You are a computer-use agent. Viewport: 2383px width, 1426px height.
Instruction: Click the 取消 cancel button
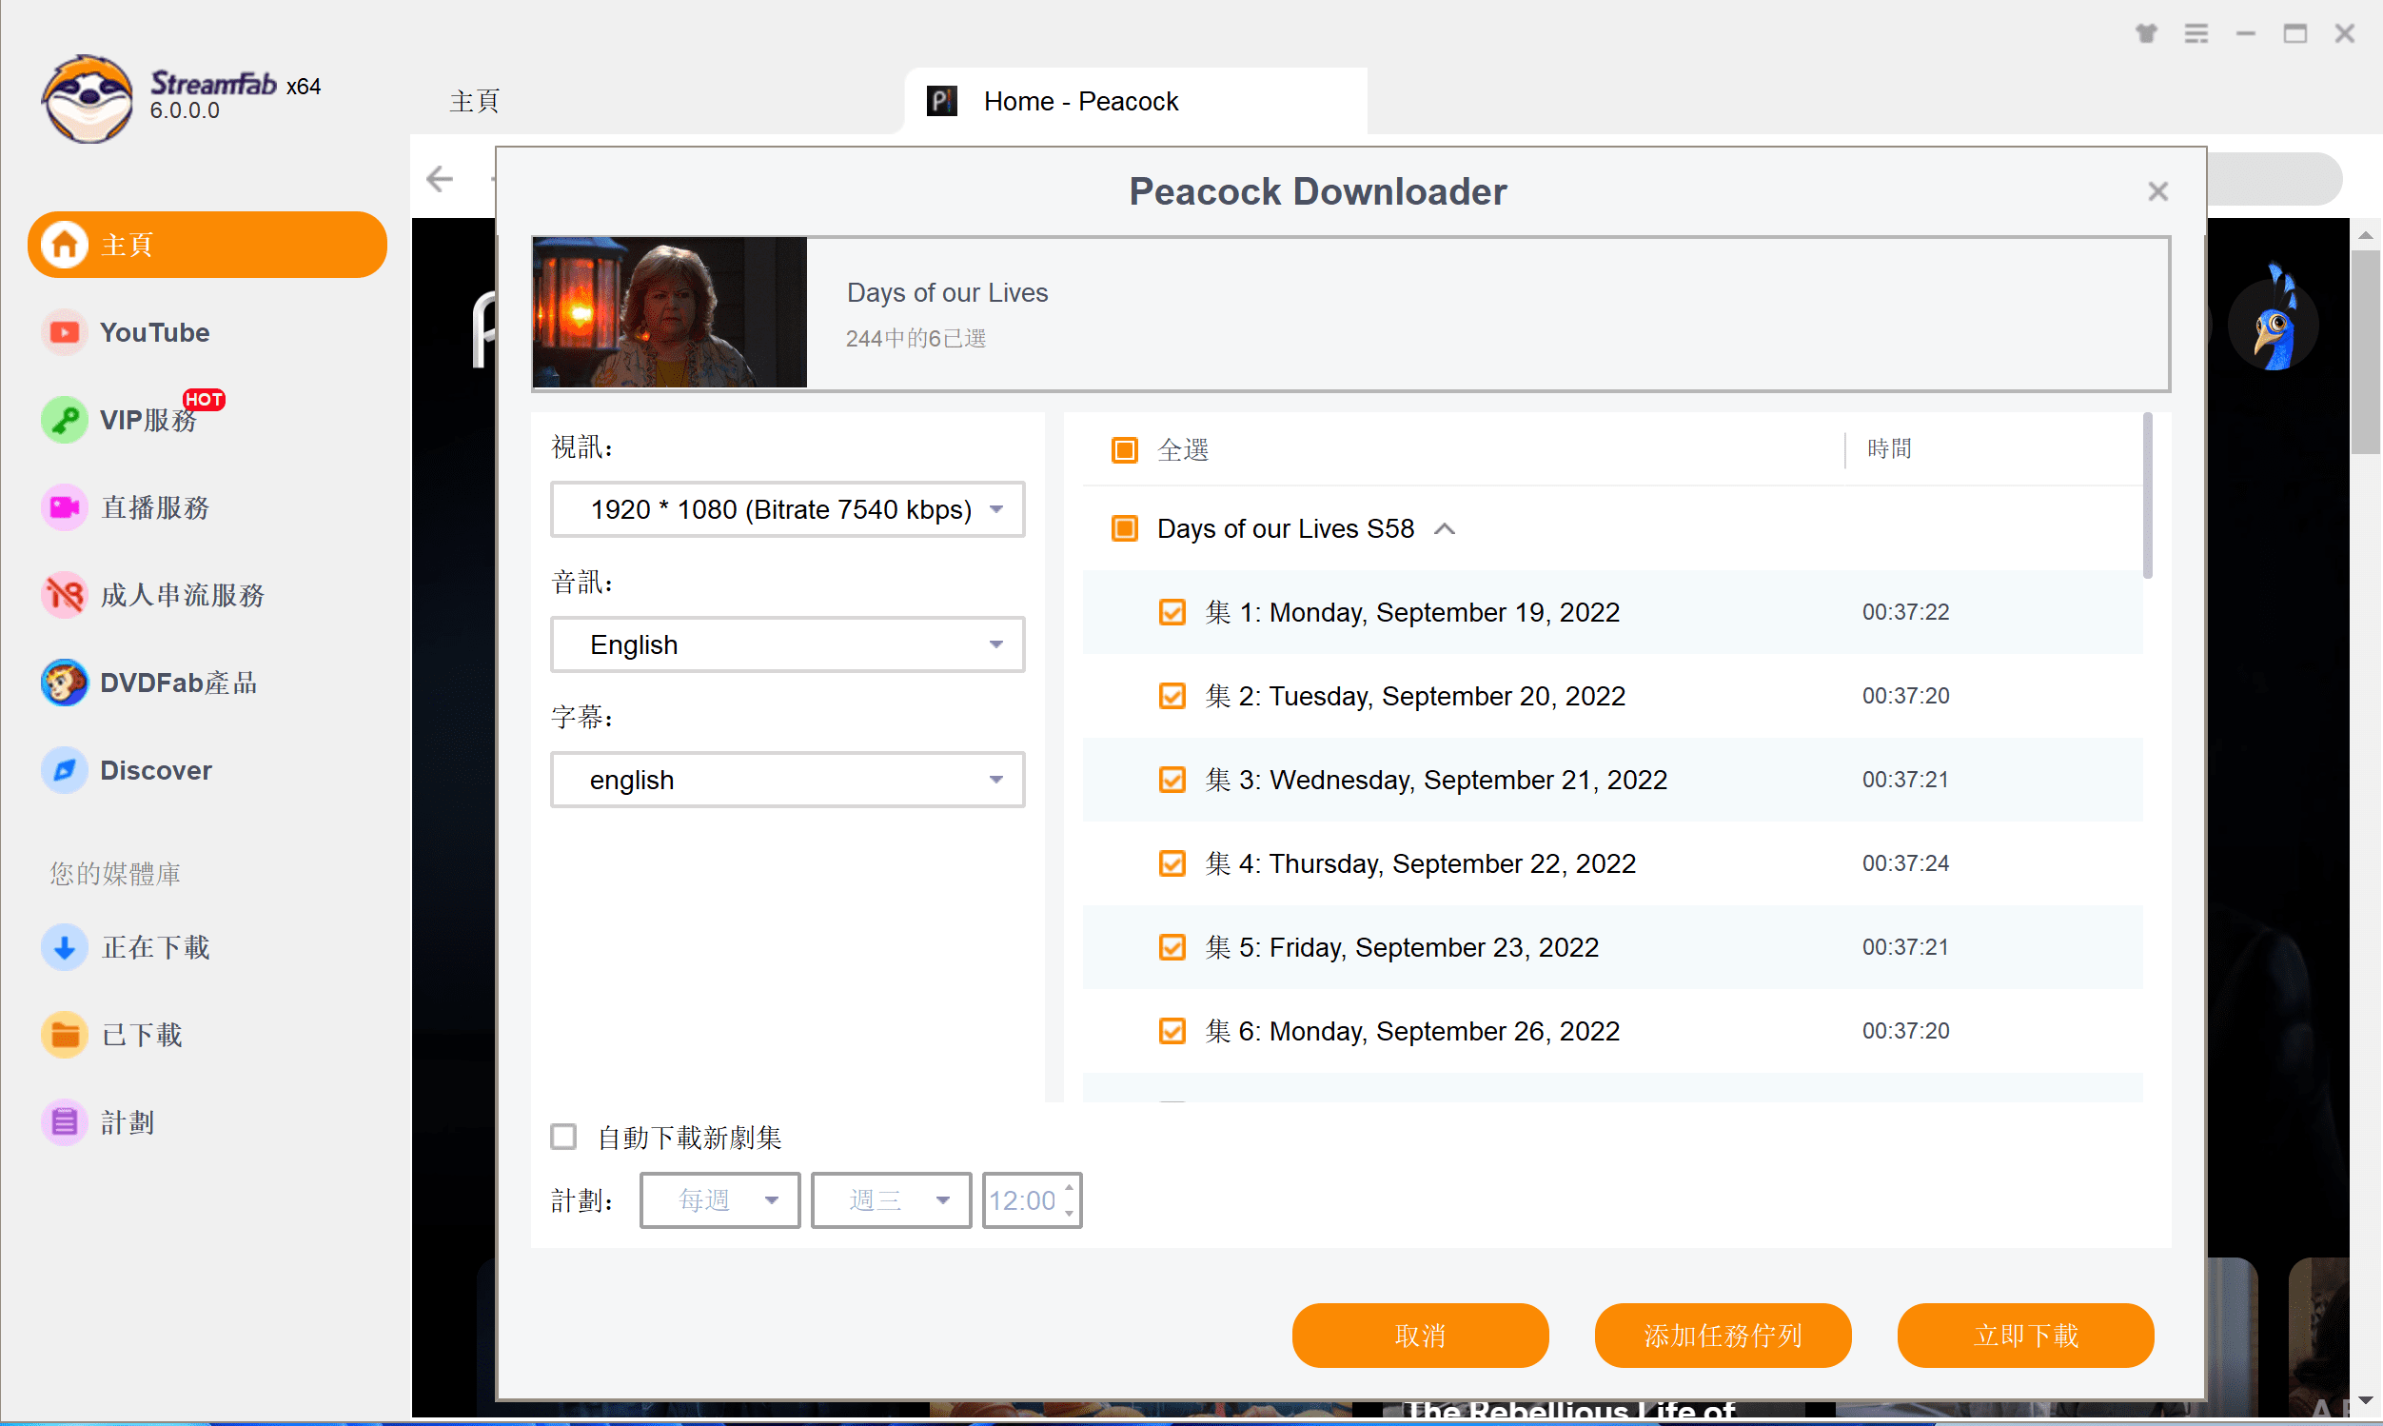[x=1421, y=1336]
